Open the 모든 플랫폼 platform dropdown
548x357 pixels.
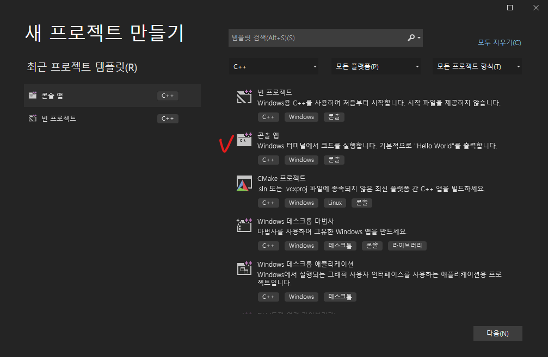375,66
